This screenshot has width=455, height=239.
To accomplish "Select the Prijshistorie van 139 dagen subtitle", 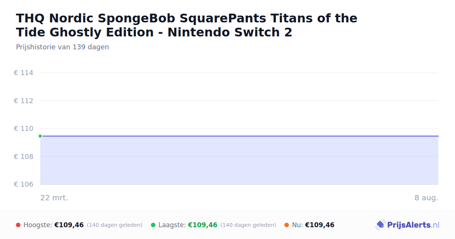I will (x=63, y=47).
